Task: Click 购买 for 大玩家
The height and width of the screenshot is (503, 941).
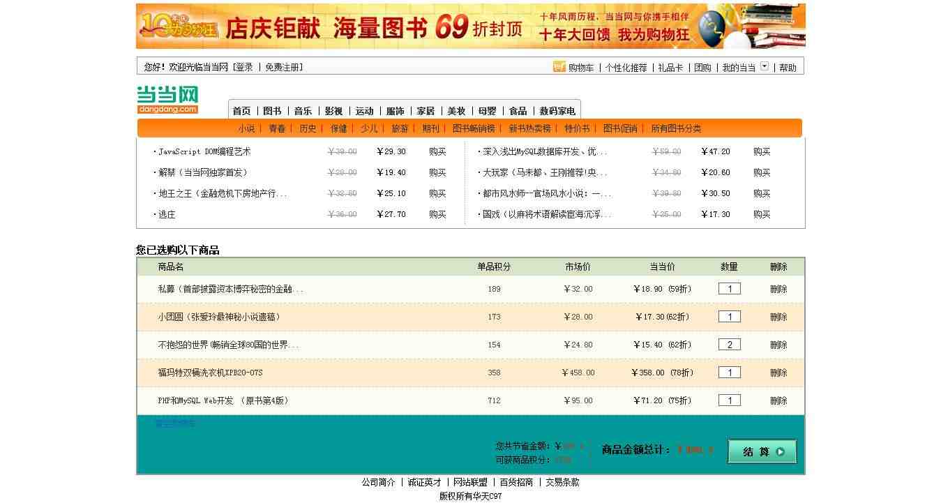Action: (x=762, y=172)
